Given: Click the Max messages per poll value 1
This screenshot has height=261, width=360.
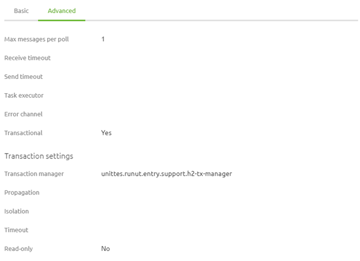Looking at the screenshot, I should 103,39.
